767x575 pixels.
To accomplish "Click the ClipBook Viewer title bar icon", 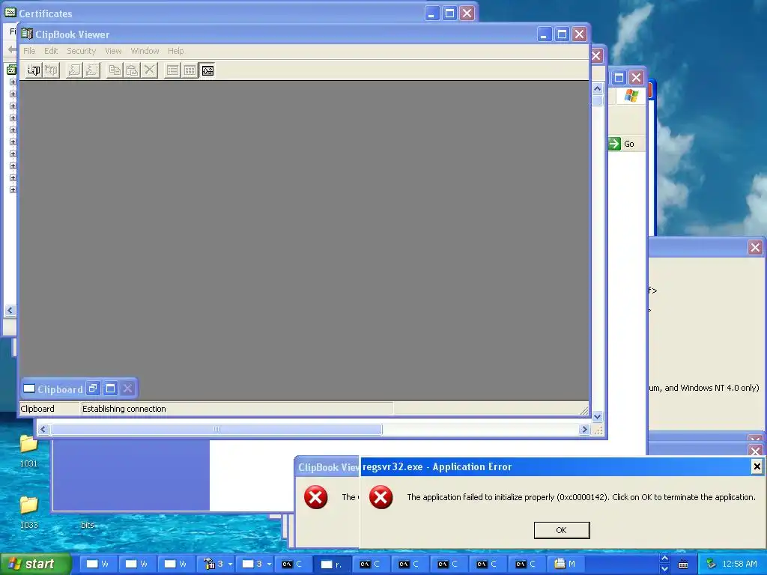I will [x=27, y=34].
